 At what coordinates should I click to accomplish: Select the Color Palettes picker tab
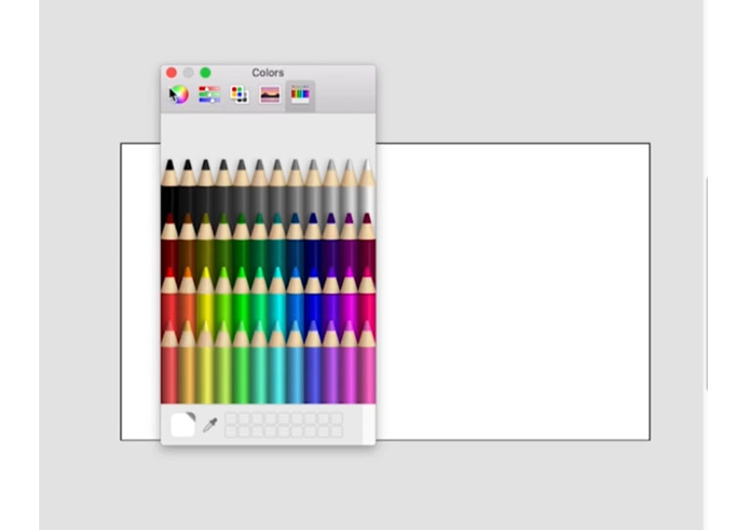click(239, 95)
